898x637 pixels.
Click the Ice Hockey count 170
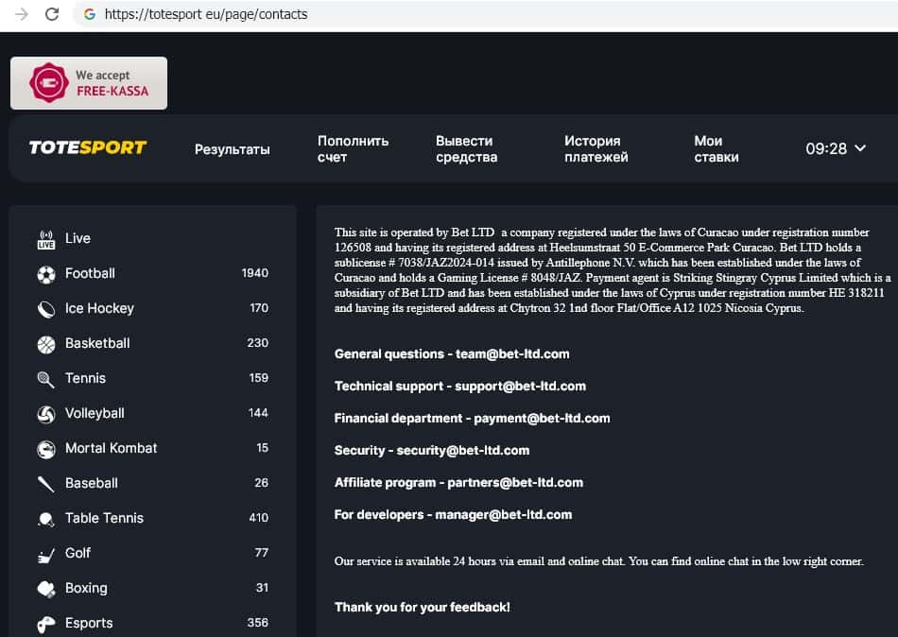pos(259,308)
